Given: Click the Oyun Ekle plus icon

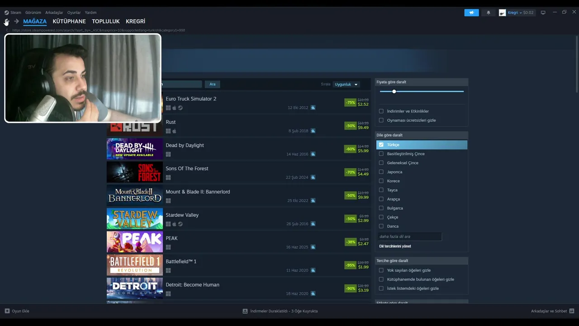Looking at the screenshot, I should click(x=7, y=311).
